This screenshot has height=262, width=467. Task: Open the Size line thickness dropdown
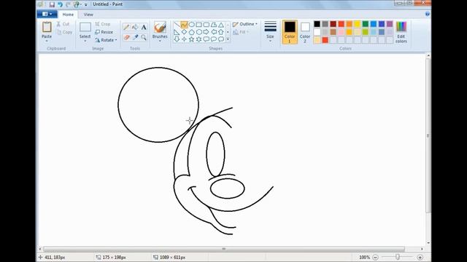[x=270, y=32]
